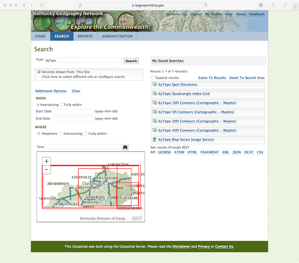Open the Disclaimer footer link
This screenshot has height=263, width=299.
coord(181,247)
